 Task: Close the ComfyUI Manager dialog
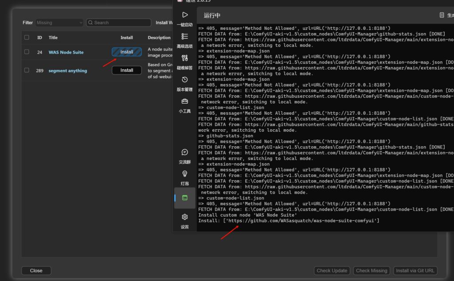tap(36, 270)
